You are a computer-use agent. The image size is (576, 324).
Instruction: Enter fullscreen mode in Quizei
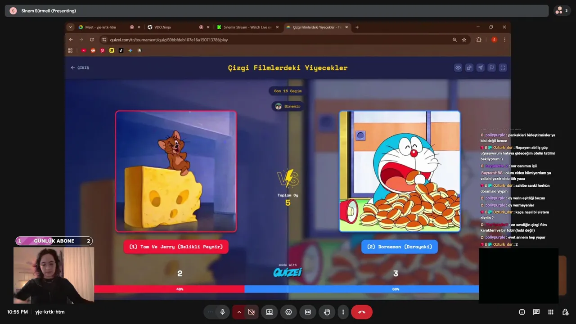pyautogui.click(x=503, y=67)
